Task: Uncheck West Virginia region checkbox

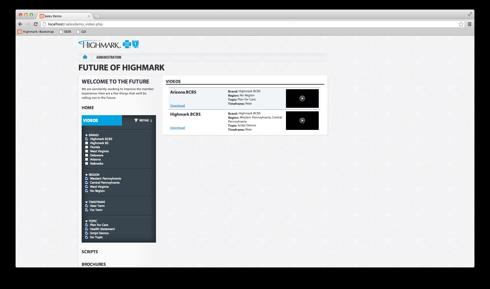Action: pyautogui.click(x=87, y=187)
